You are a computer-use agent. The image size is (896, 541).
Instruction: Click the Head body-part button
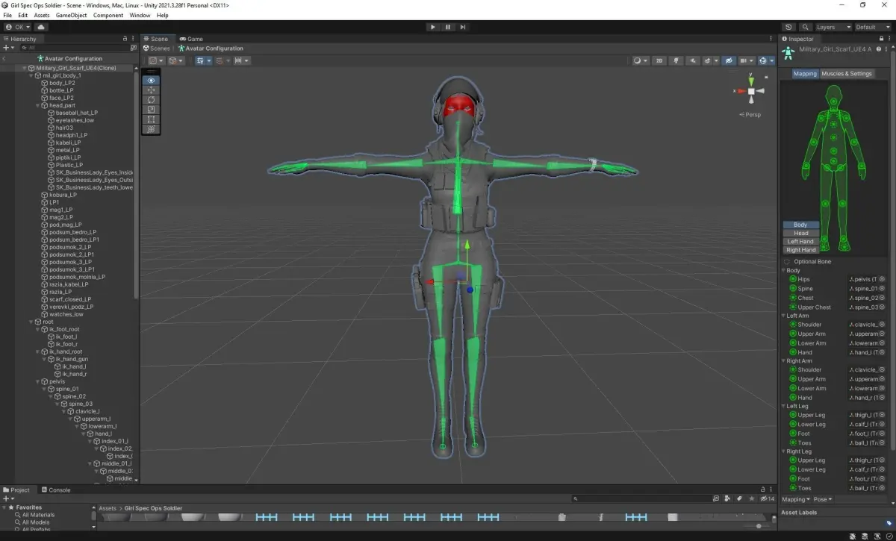click(800, 234)
